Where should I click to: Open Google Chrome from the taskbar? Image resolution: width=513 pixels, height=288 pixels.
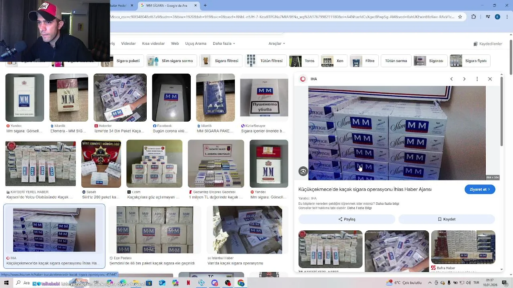[241, 283]
